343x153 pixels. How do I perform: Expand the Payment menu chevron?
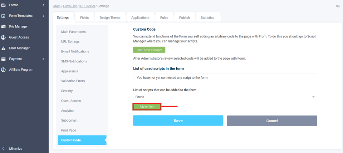click(x=43, y=59)
